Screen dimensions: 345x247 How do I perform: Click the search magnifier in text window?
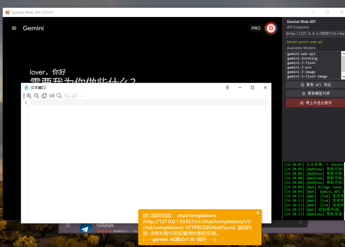[59, 96]
